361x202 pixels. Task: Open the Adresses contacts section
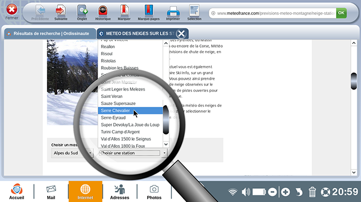pos(119,191)
